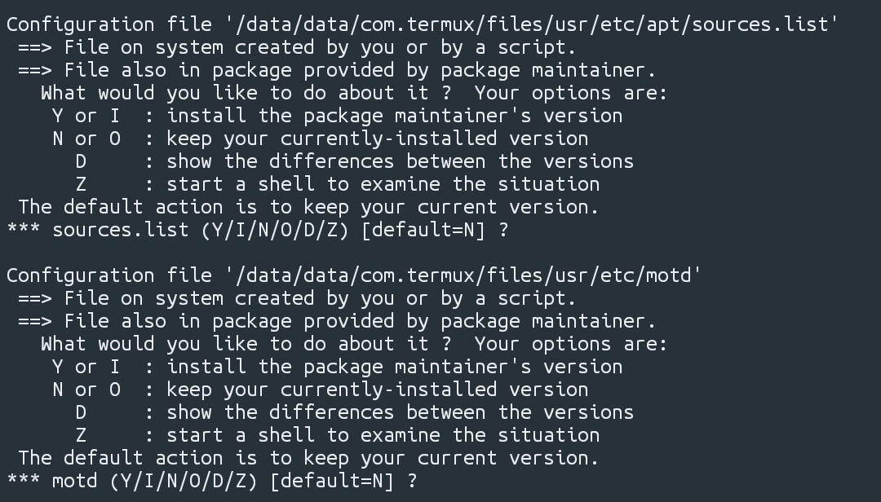Click the first "The default action" line
This screenshot has width=881, height=502.
point(308,207)
